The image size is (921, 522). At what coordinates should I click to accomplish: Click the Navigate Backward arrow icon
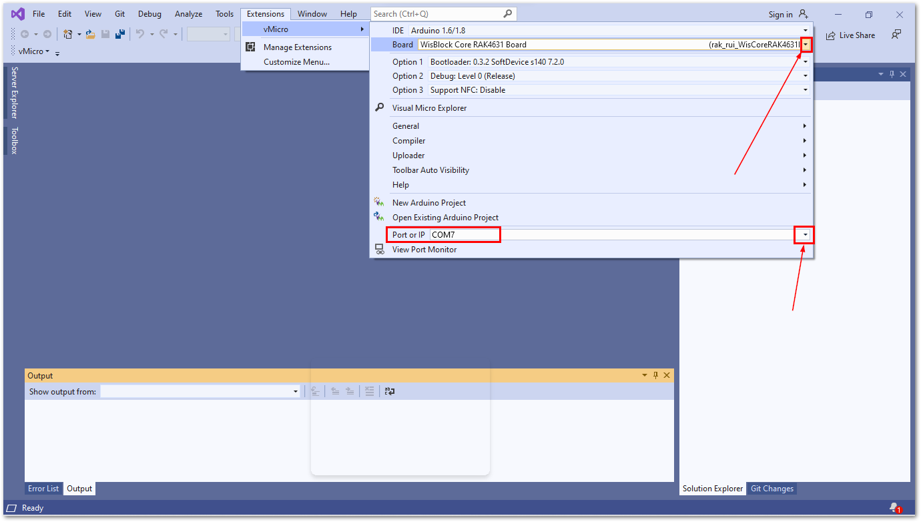(25, 35)
